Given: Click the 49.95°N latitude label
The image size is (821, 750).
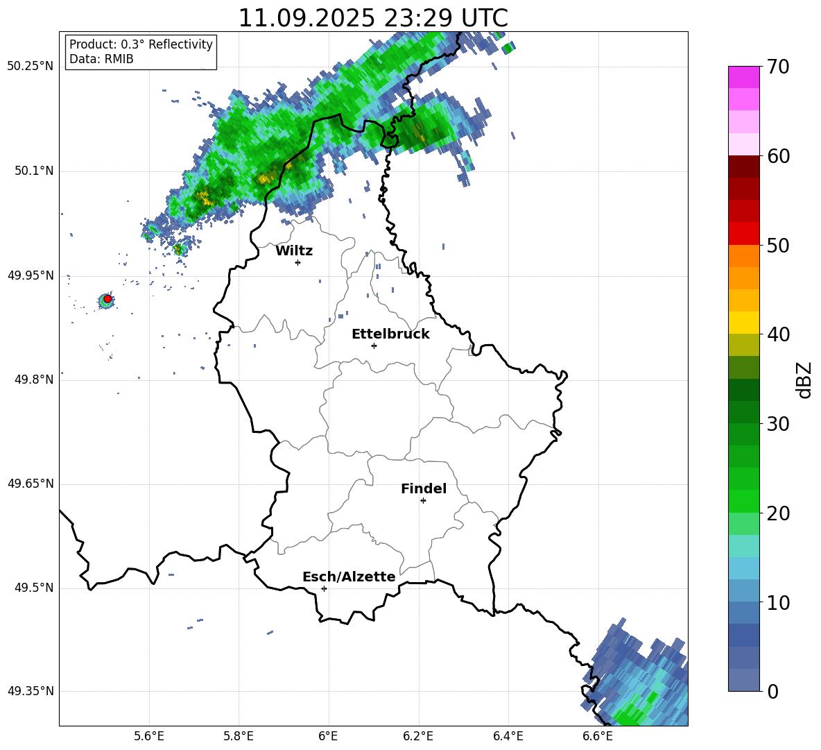Looking at the screenshot, I should point(31,275).
